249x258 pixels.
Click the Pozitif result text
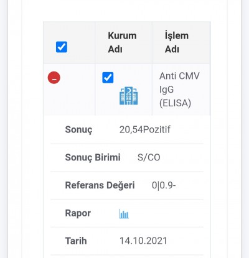point(157,129)
